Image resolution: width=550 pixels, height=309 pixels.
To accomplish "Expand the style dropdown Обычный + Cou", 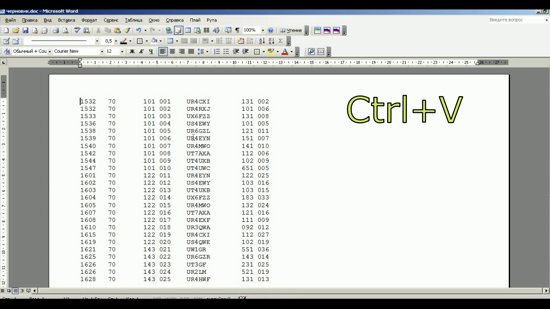I will 49,51.
